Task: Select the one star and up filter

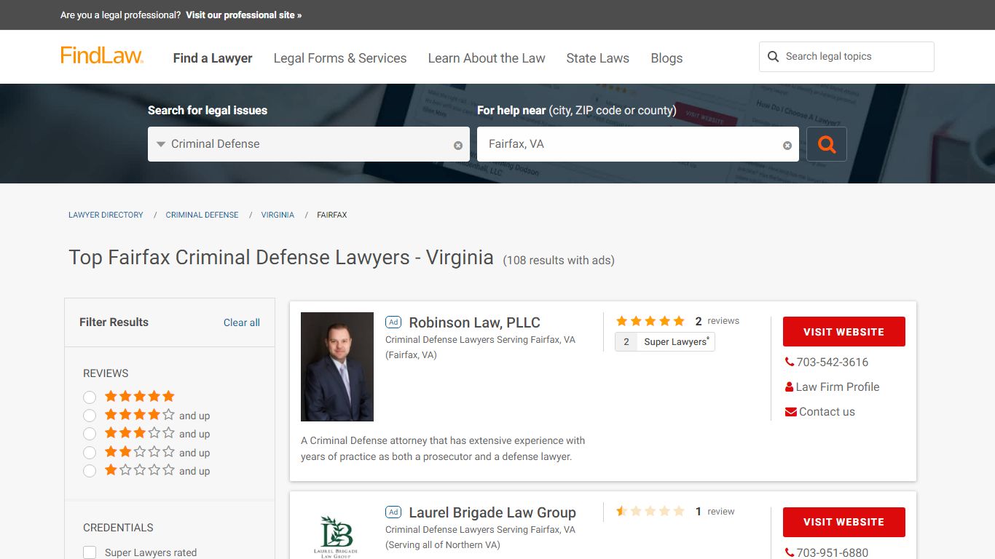Action: click(90, 471)
